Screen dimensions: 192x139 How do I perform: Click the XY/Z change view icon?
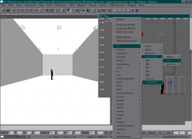[x=57, y=10]
